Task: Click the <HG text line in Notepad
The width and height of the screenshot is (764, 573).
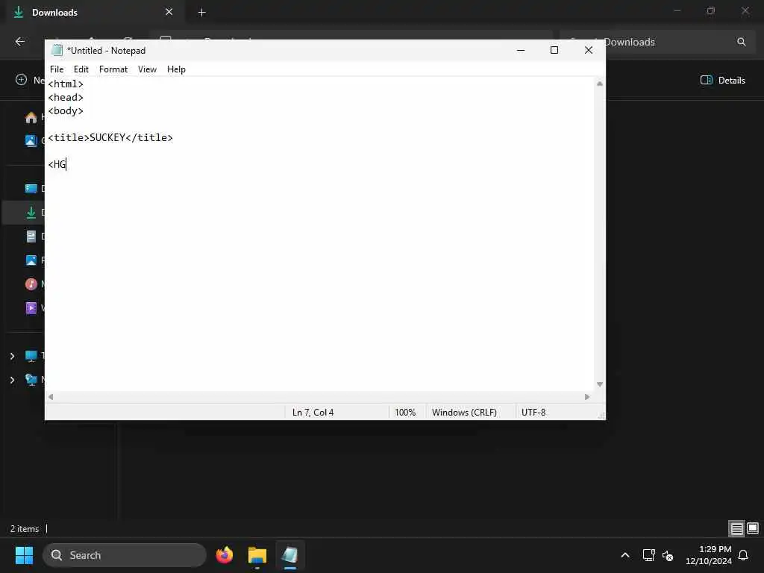Action: coord(57,164)
